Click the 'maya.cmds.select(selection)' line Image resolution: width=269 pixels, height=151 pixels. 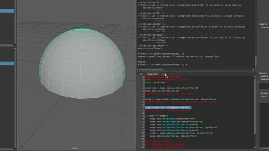(162, 91)
